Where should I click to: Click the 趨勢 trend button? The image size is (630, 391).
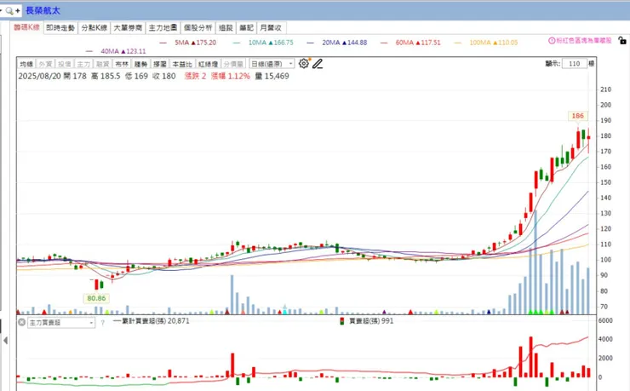[x=140, y=64]
